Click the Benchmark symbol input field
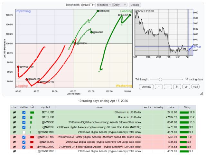This screenshot has width=206, height=155. [x=87, y=5]
